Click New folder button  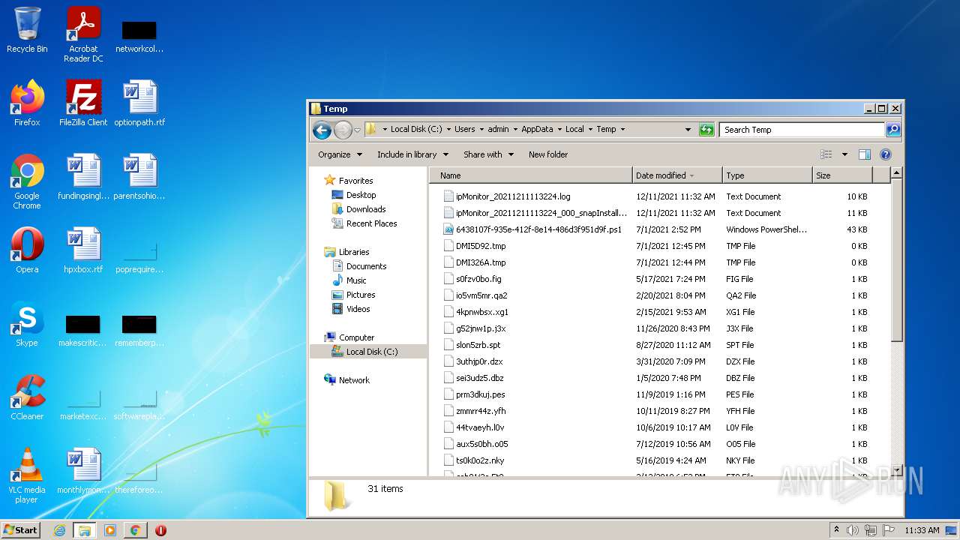click(x=548, y=154)
